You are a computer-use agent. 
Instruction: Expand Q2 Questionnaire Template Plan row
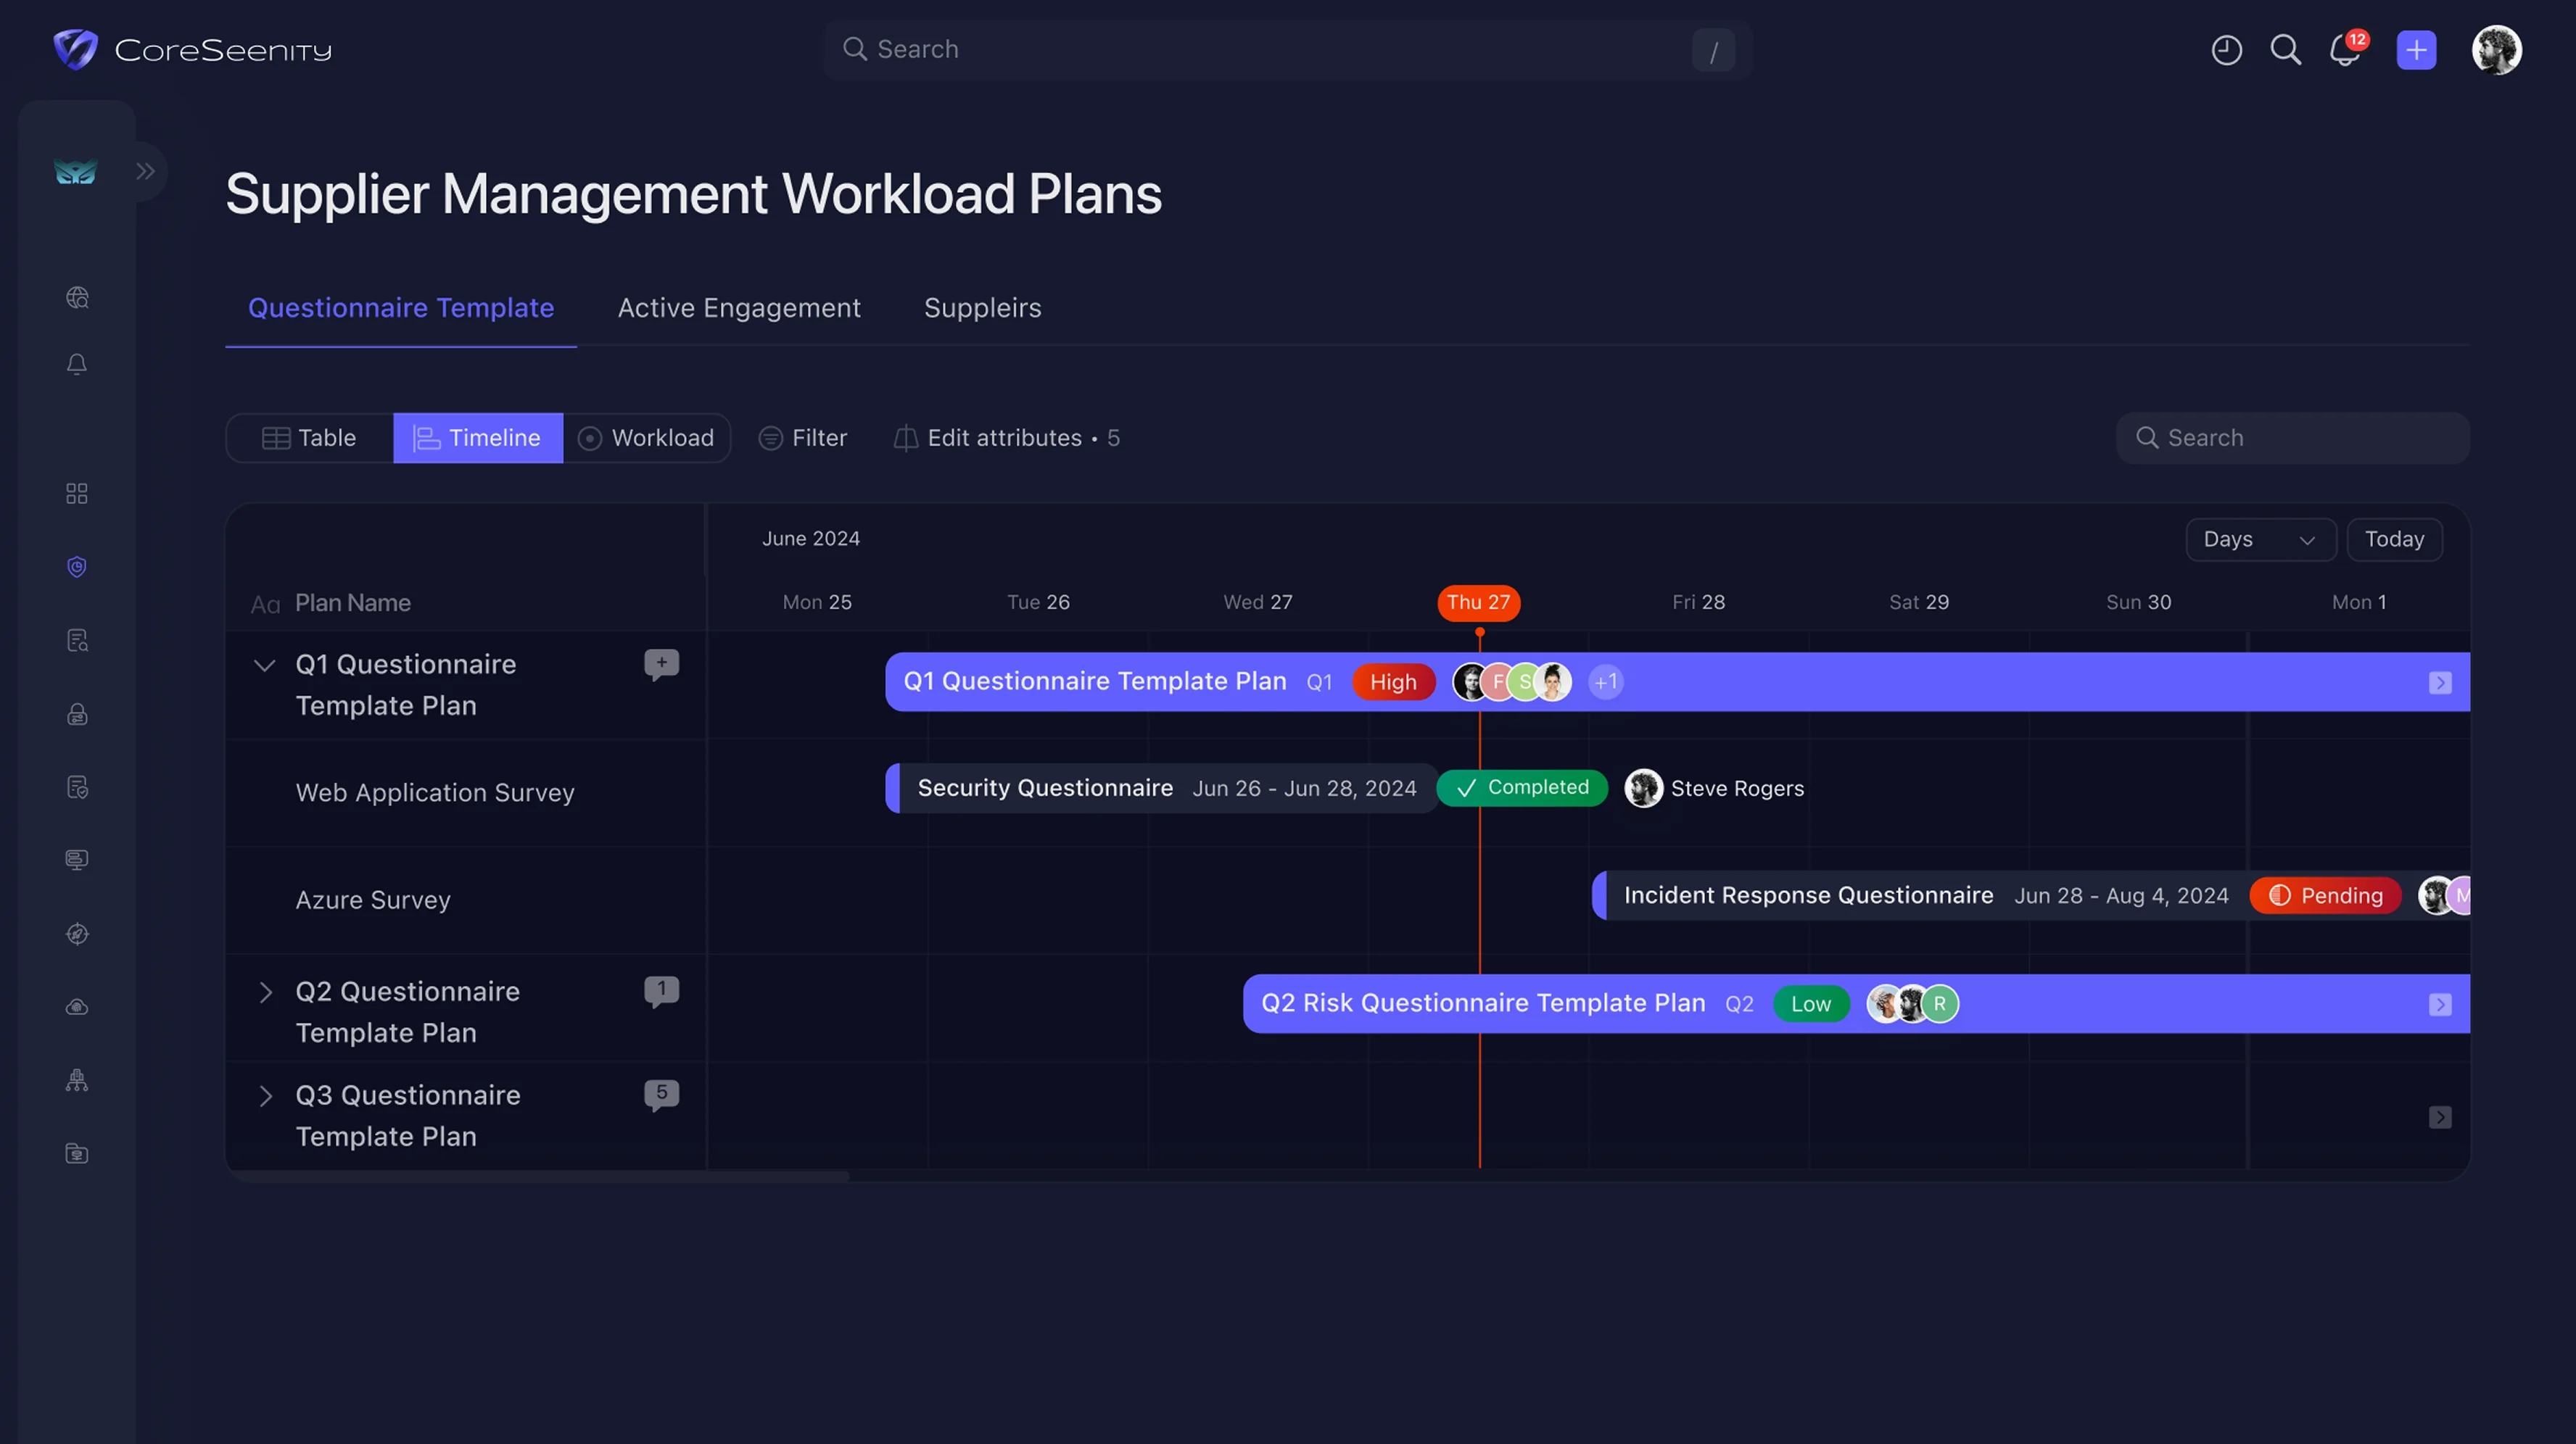(265, 992)
